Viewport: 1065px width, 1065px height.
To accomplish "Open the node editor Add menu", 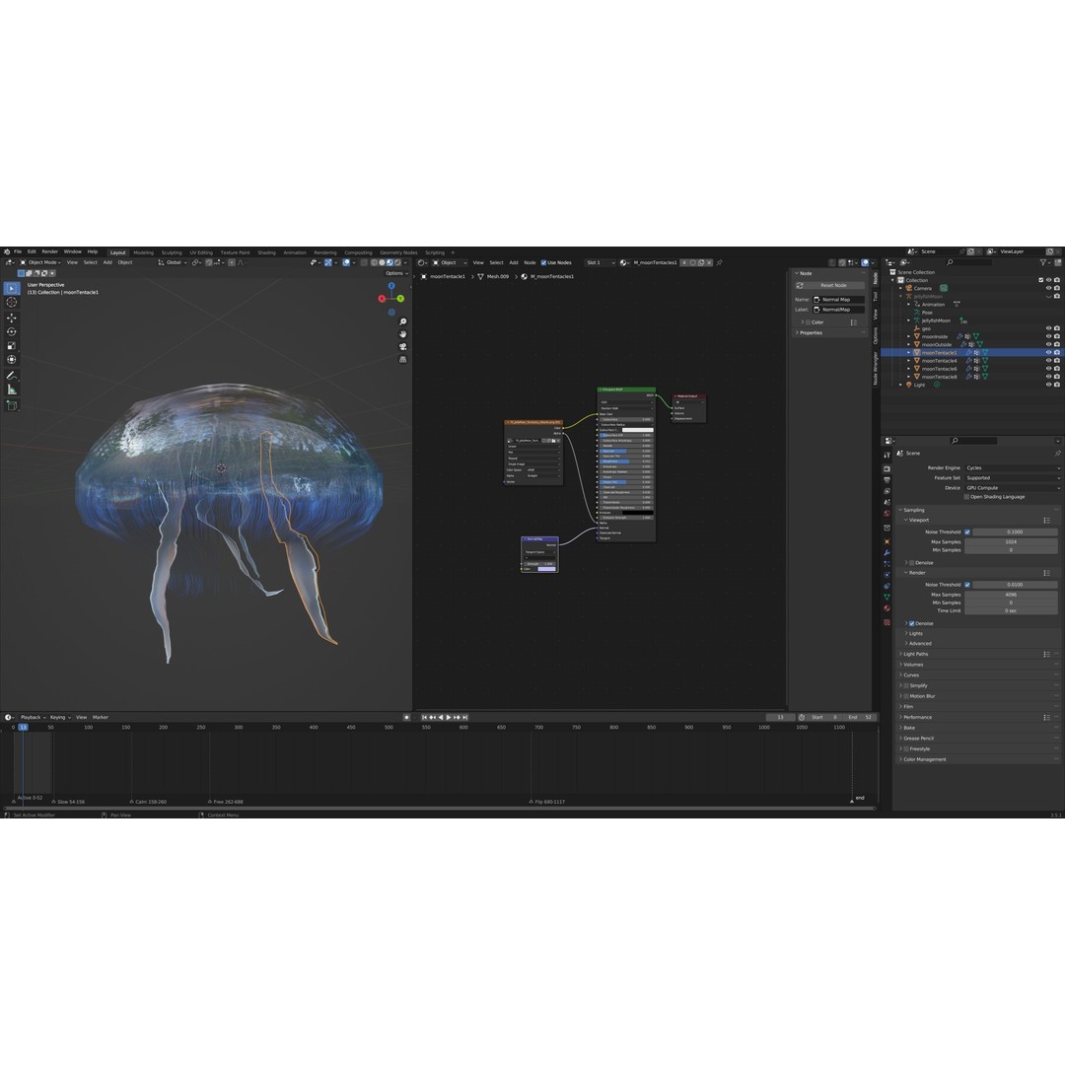I will (514, 263).
